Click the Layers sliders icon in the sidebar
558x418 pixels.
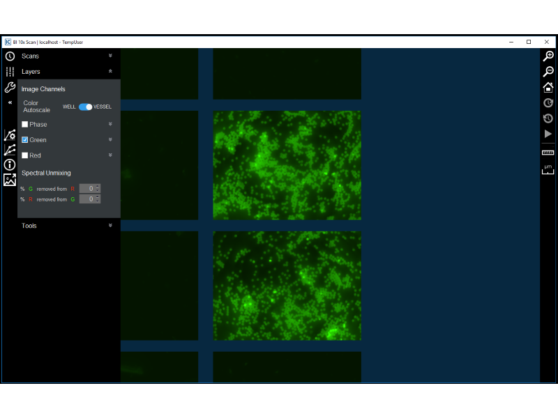coord(10,72)
